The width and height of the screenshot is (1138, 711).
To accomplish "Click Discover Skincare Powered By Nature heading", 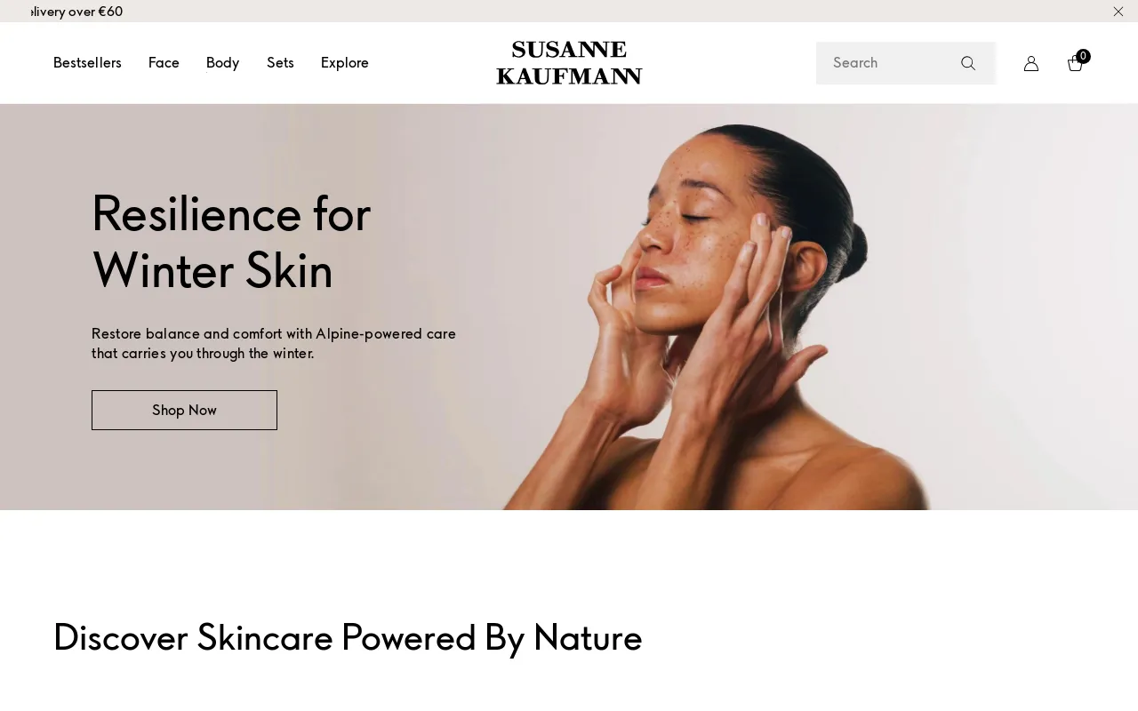I will click(x=348, y=637).
